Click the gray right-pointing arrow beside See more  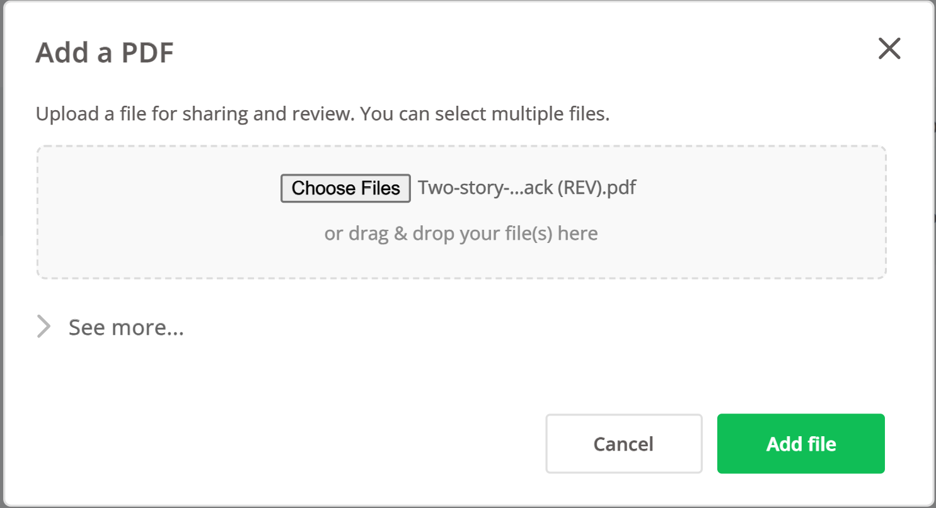(43, 327)
